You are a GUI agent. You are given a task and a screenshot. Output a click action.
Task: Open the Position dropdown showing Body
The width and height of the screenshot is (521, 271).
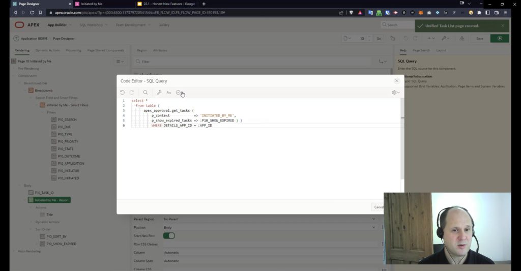pos(270,227)
